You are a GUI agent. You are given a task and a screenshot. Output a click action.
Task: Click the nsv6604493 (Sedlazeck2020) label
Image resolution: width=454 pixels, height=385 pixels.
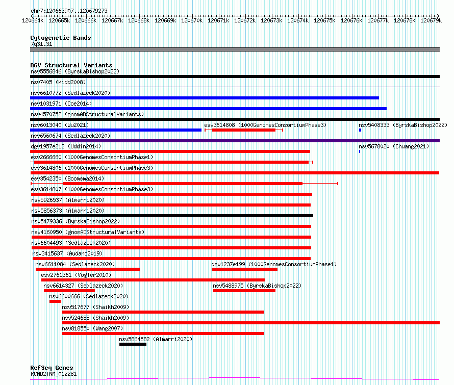tap(71, 243)
